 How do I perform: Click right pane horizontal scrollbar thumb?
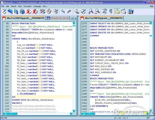pos(90,114)
